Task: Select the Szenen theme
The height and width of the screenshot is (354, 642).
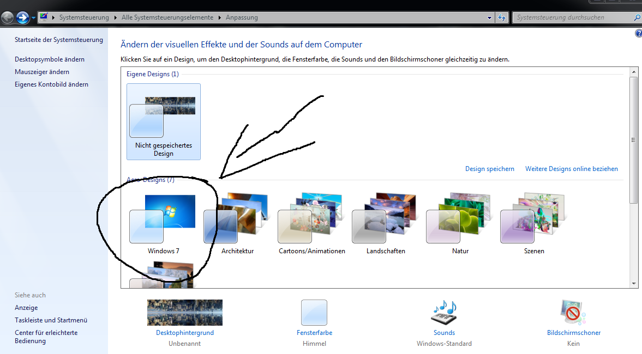Action: (x=534, y=224)
